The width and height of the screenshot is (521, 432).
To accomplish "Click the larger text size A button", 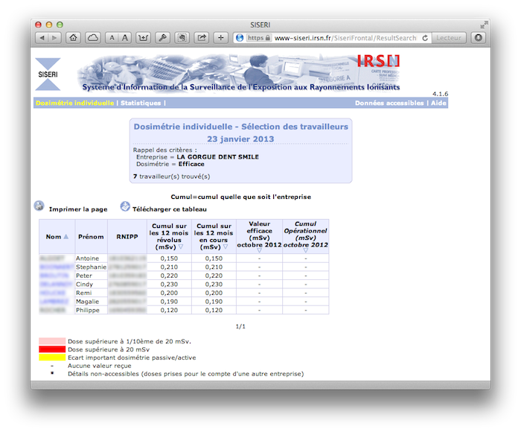I will click(124, 37).
